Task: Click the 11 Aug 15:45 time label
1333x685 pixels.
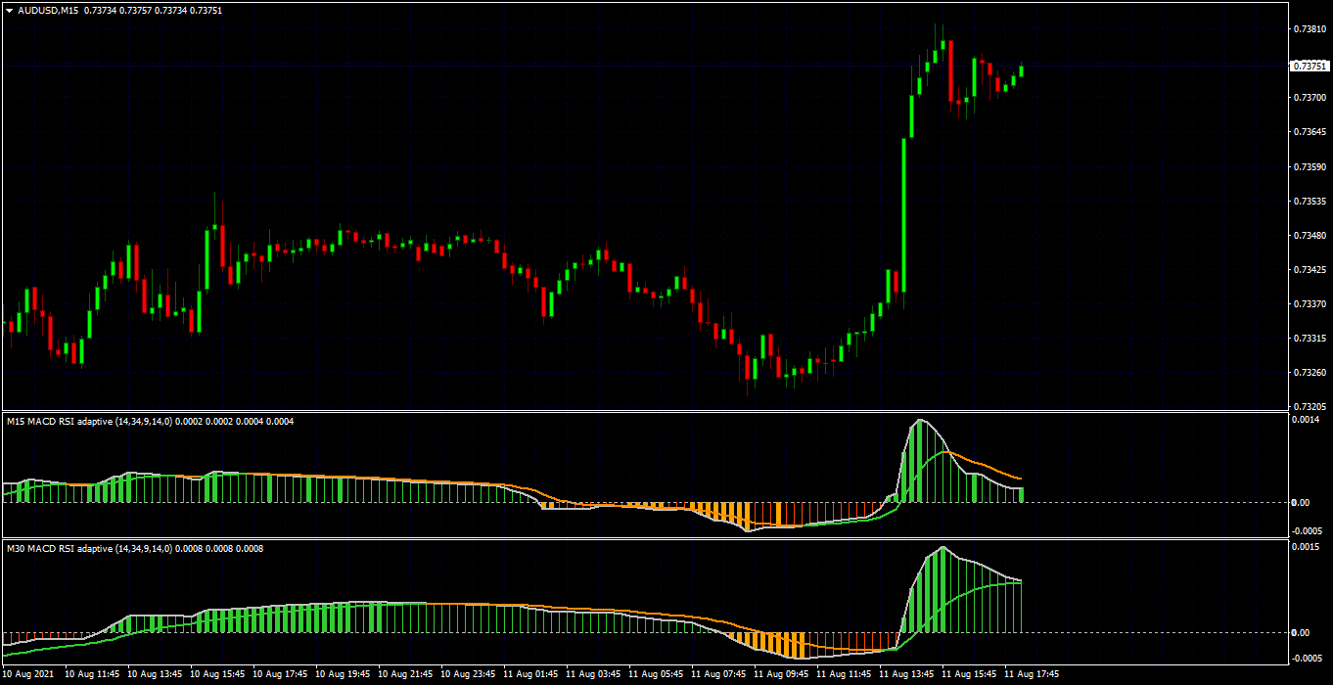Action: click(x=968, y=674)
